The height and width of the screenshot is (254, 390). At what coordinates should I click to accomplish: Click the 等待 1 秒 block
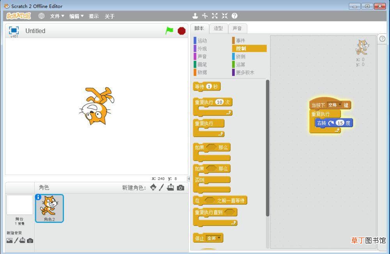[207, 87]
